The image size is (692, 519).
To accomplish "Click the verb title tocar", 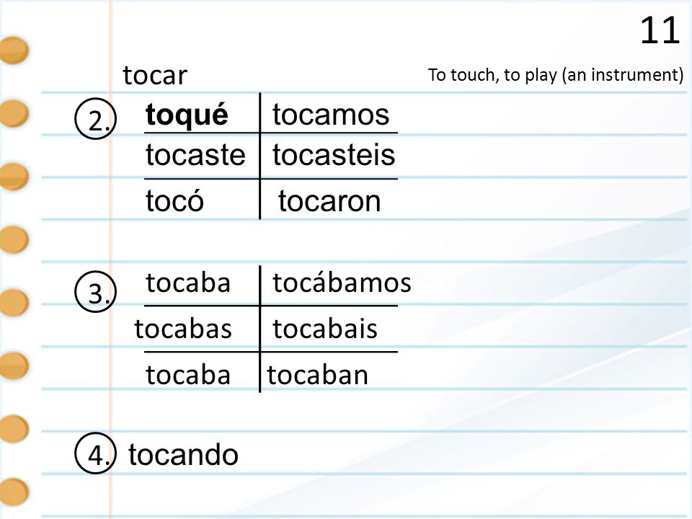I will [x=155, y=75].
